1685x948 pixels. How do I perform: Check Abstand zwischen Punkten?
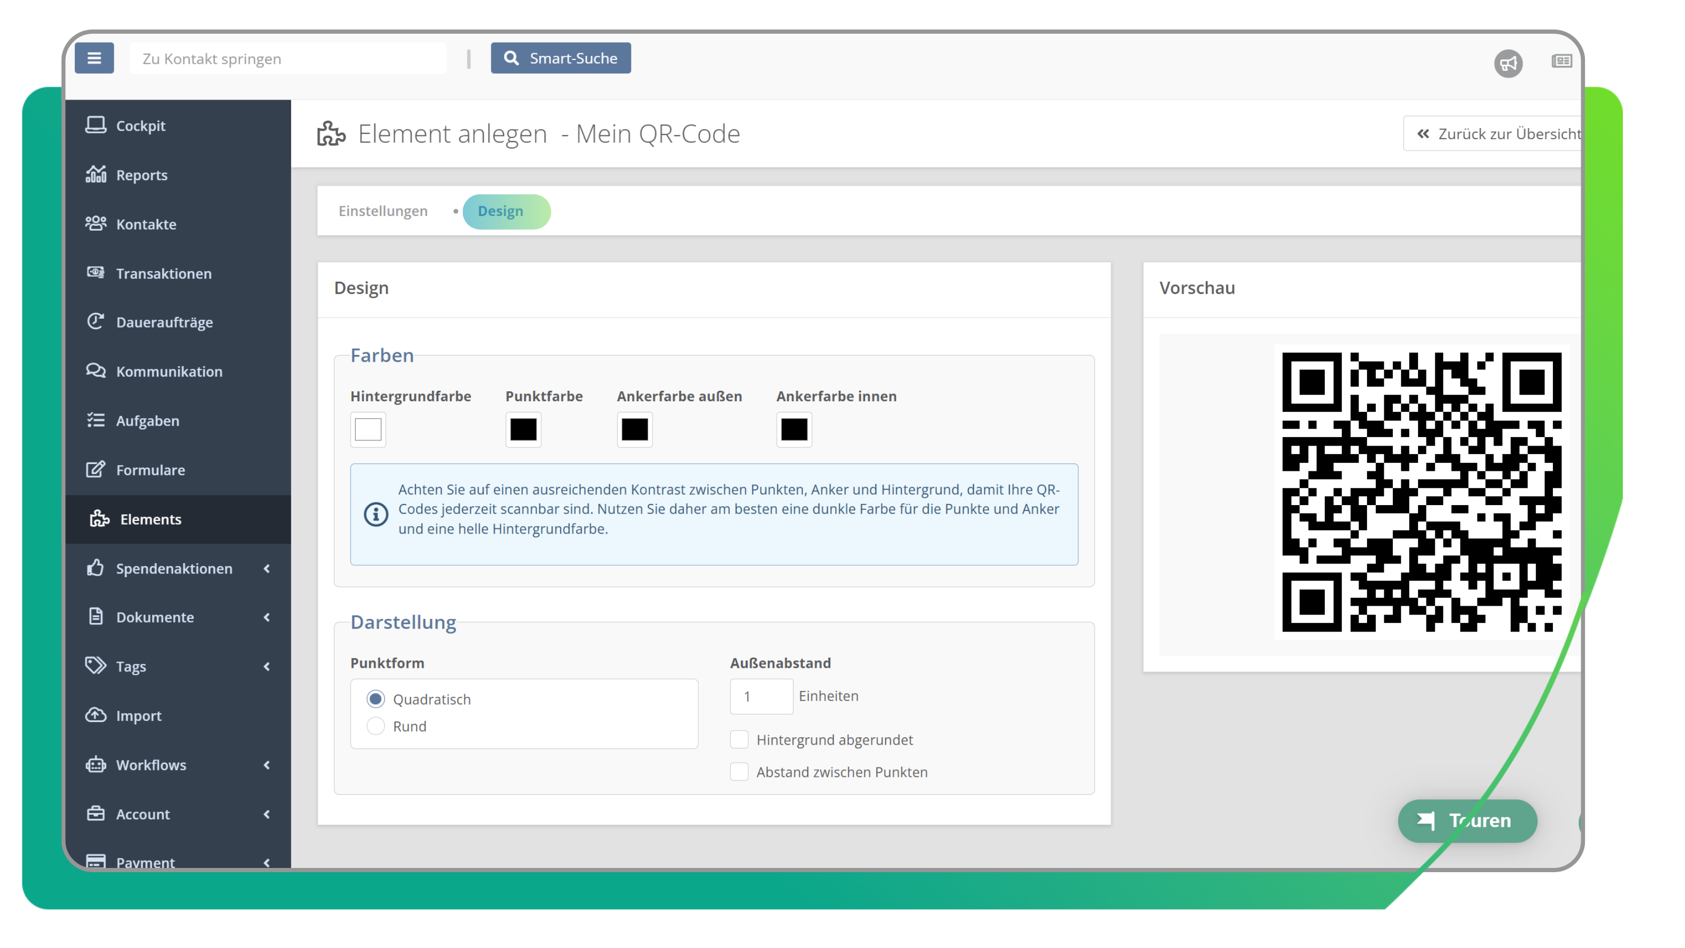(x=739, y=772)
